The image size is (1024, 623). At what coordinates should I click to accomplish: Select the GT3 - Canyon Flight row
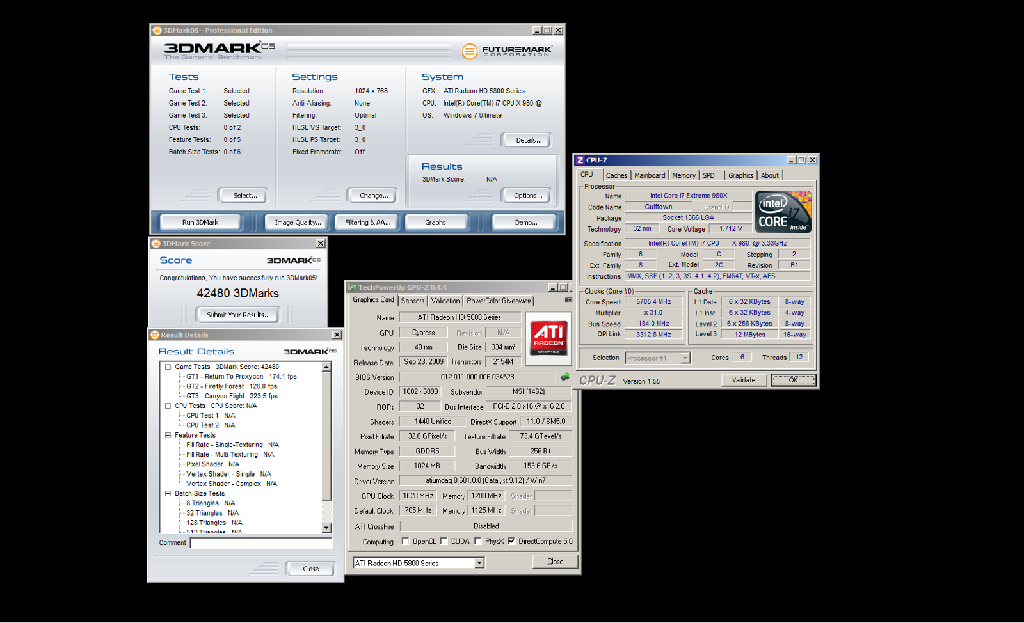[232, 396]
